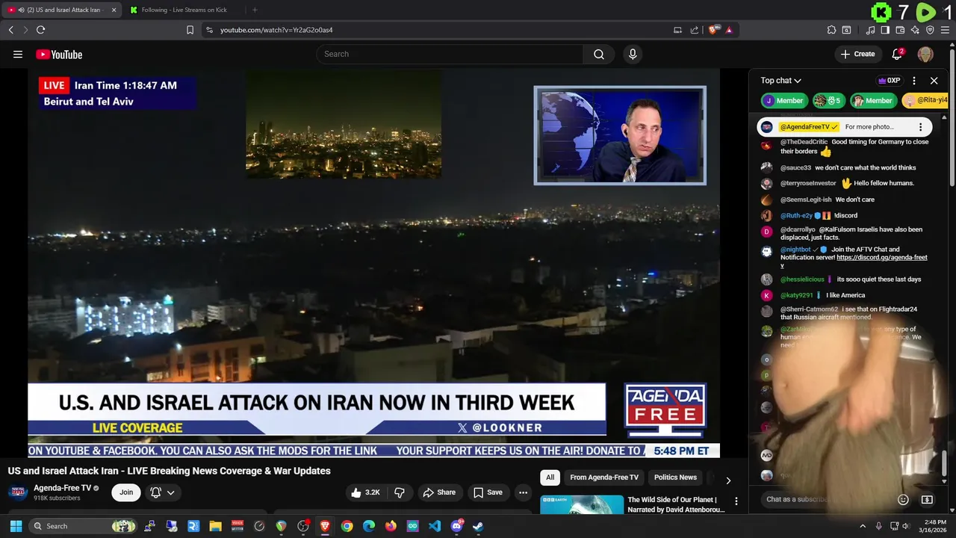956x538 pixels.
Task: Open the browser main menu
Action: (x=946, y=30)
